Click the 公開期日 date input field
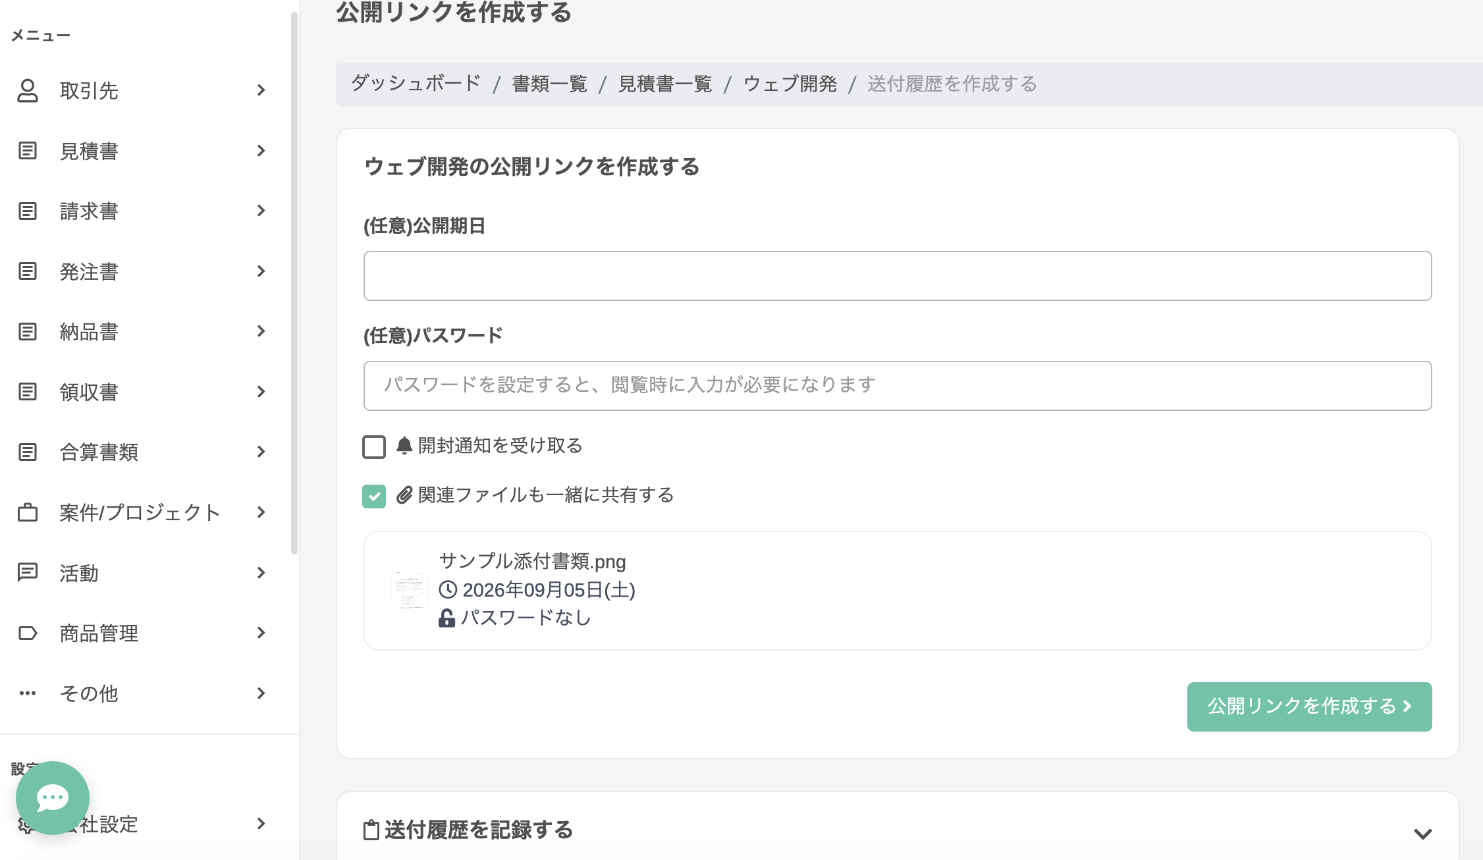 pos(898,276)
